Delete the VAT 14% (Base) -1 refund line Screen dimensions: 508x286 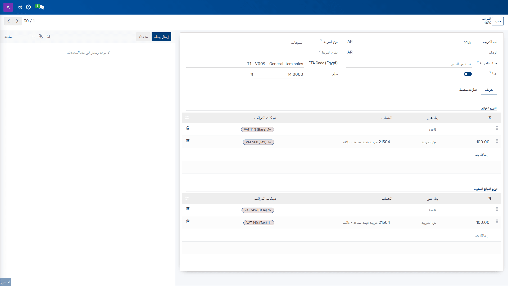[188, 209]
